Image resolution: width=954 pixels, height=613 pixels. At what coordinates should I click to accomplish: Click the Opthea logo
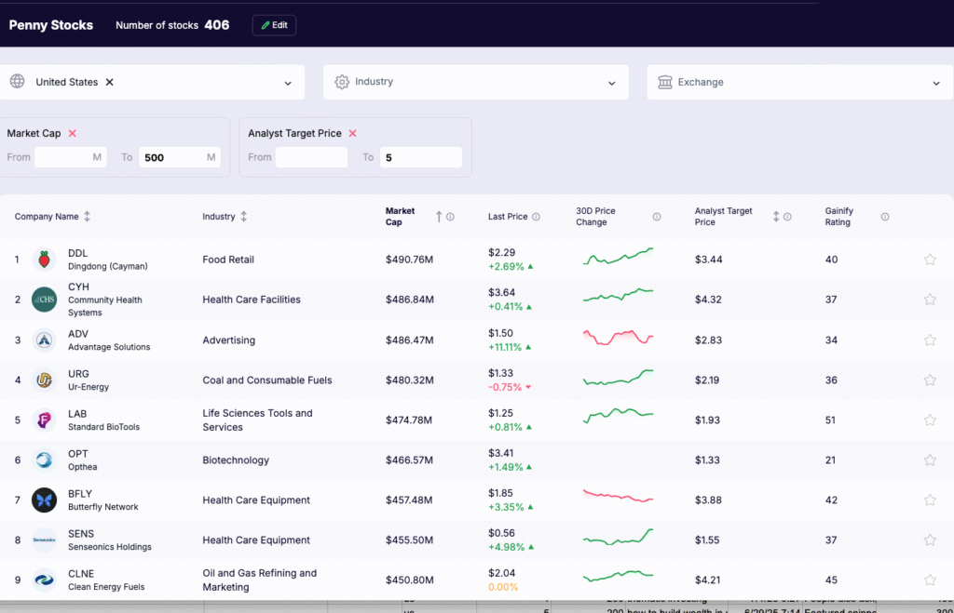[44, 460]
